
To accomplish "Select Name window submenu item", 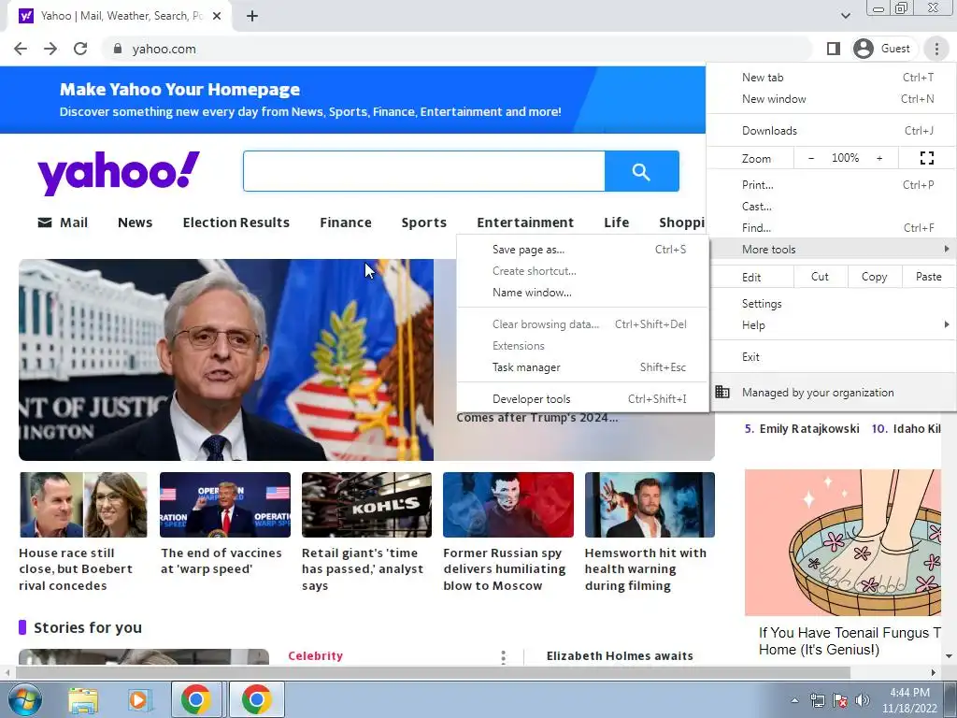I will click(583, 293).
